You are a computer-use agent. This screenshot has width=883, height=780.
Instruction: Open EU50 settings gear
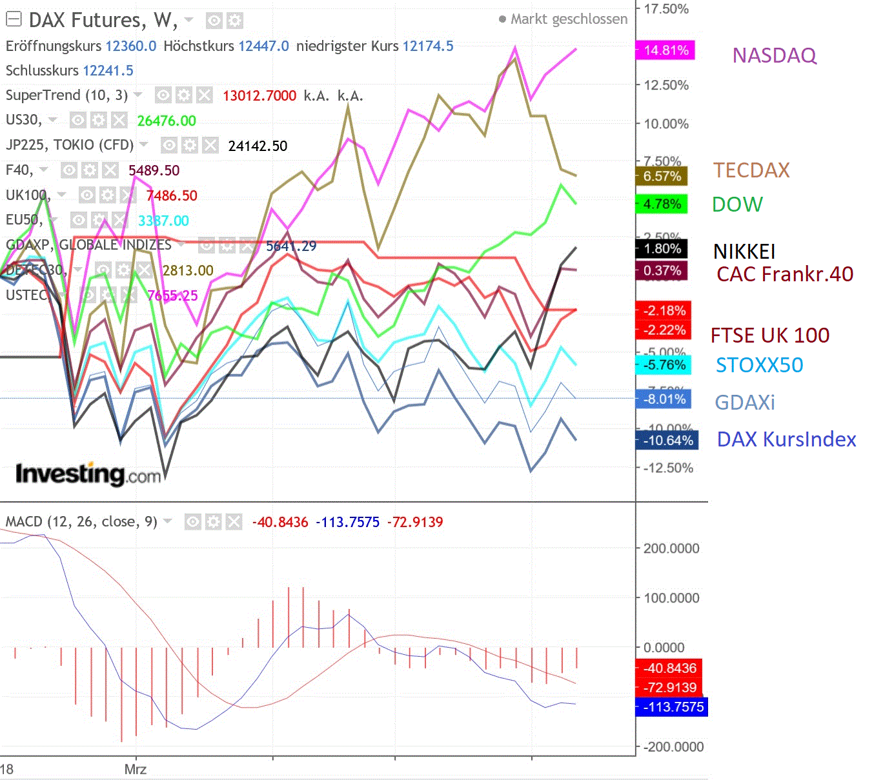point(99,221)
